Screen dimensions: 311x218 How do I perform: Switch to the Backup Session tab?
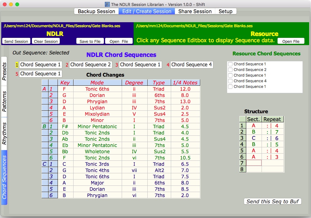point(96,11)
